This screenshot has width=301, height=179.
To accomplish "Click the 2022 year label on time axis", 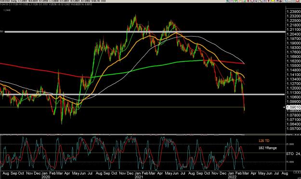I will click(x=232, y=177).
